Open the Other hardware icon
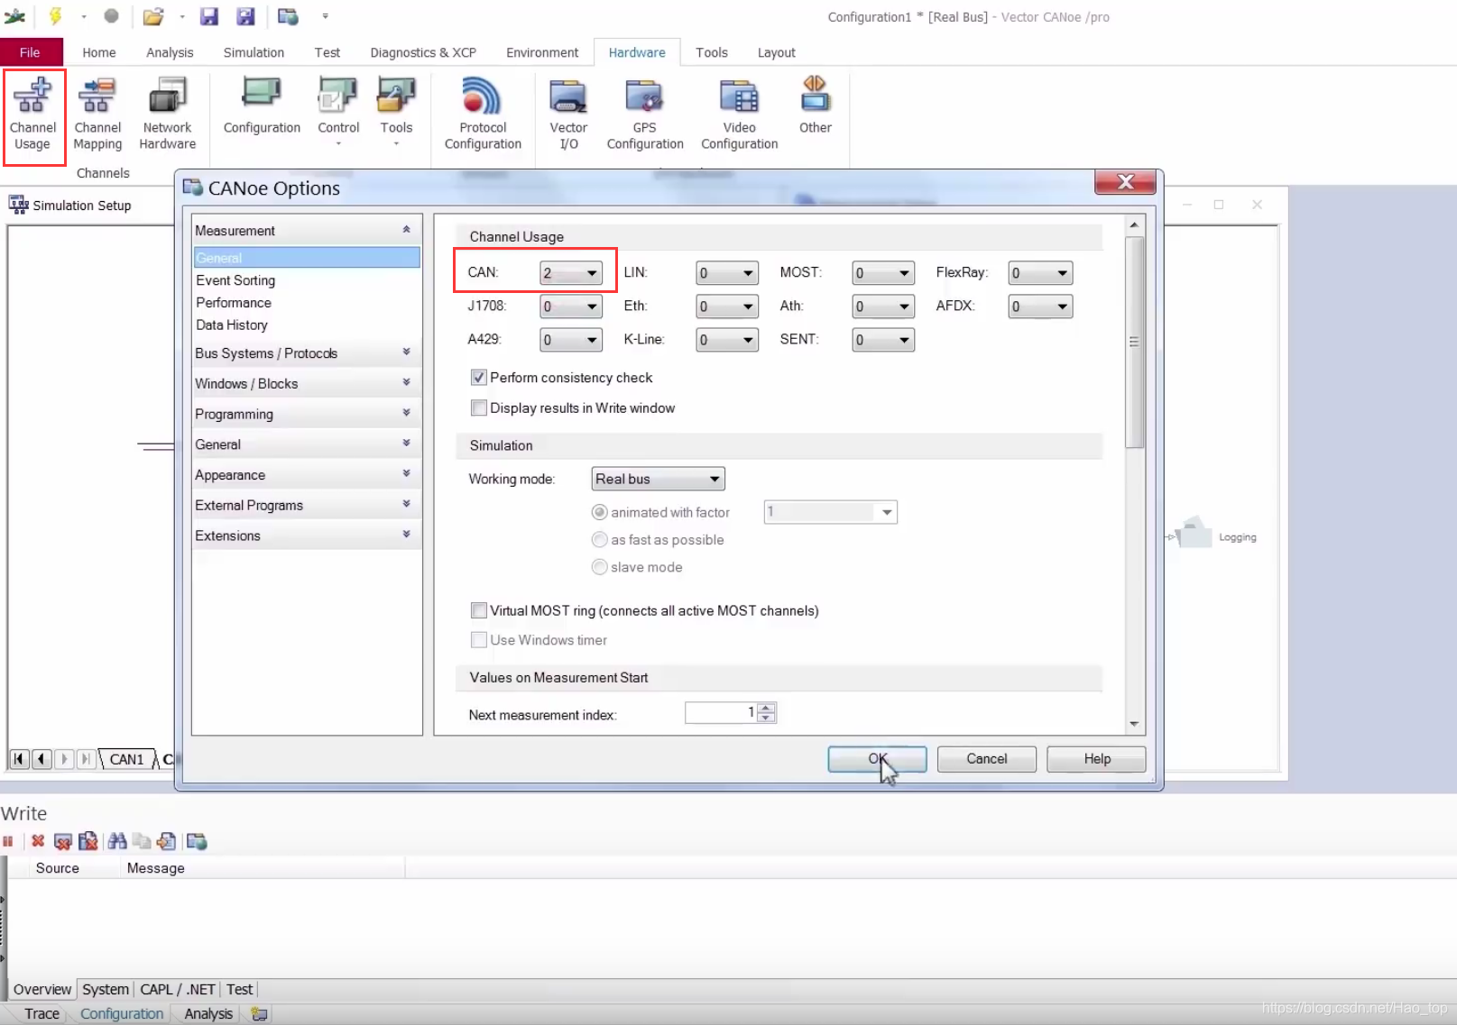Image resolution: width=1457 pixels, height=1025 pixels. coord(815,106)
